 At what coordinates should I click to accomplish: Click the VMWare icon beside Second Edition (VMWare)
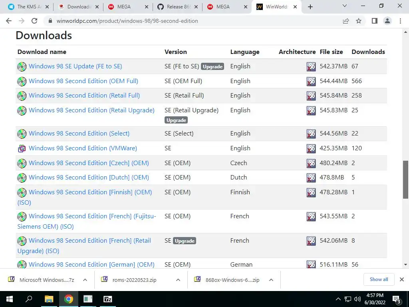tap(22, 149)
